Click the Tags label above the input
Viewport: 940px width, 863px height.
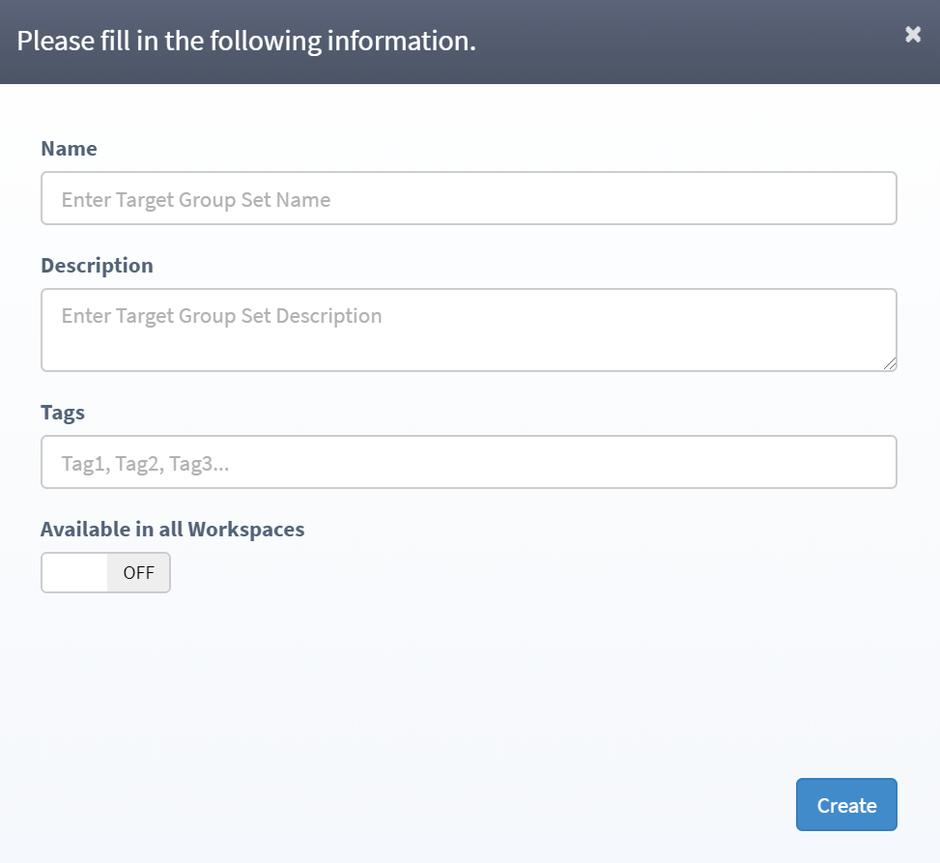point(62,412)
